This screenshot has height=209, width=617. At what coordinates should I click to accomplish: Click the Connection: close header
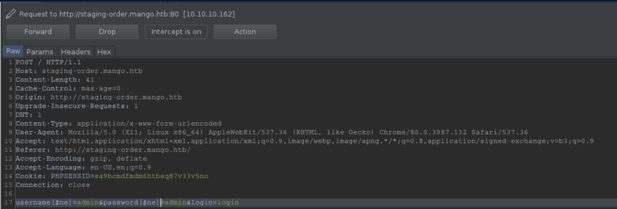point(53,185)
